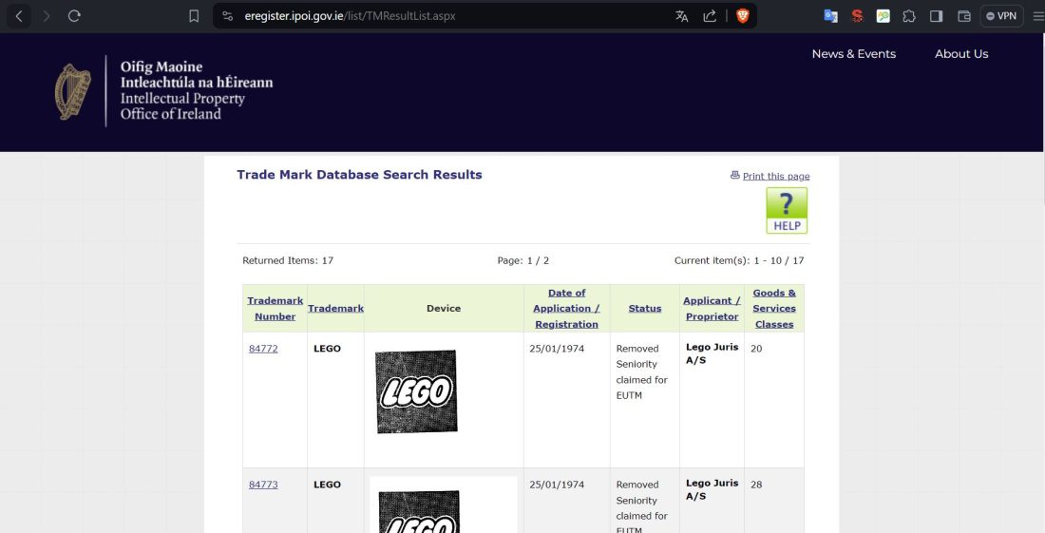The width and height of the screenshot is (1045, 533).
Task: Bookmark this page using bookmark icon
Action: point(194,16)
